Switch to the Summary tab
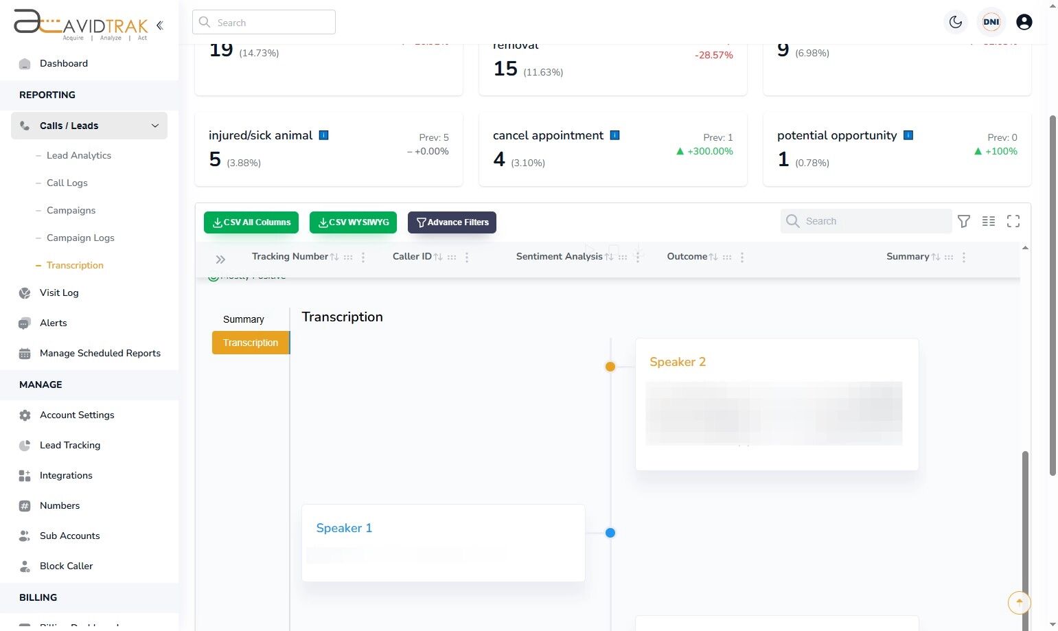This screenshot has width=1058, height=631. [244, 319]
